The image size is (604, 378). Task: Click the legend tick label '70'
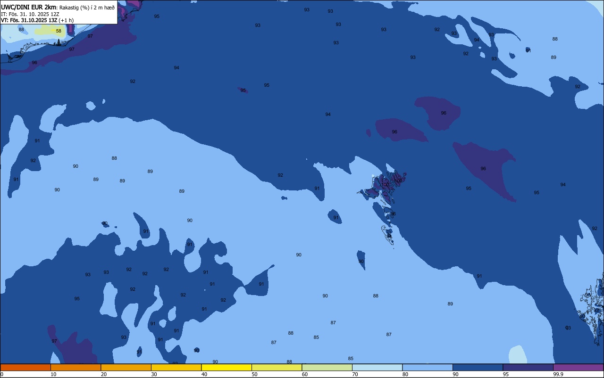click(355, 374)
